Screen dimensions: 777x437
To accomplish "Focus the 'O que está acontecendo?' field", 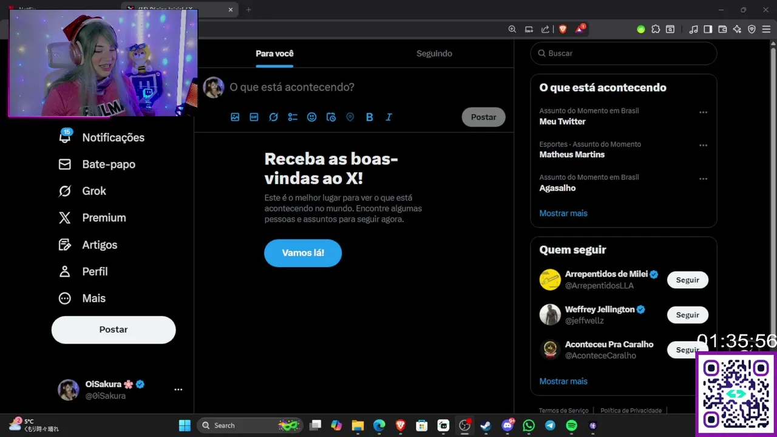I will coord(292,87).
